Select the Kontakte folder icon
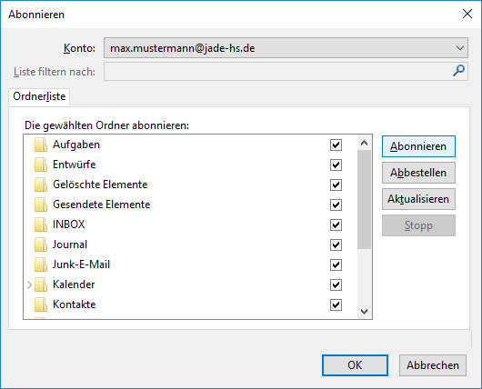The height and width of the screenshot is (389, 482). 41,304
